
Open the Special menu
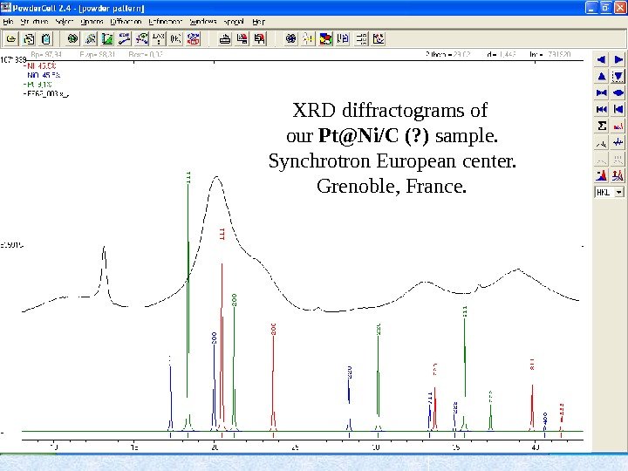pyautogui.click(x=234, y=22)
